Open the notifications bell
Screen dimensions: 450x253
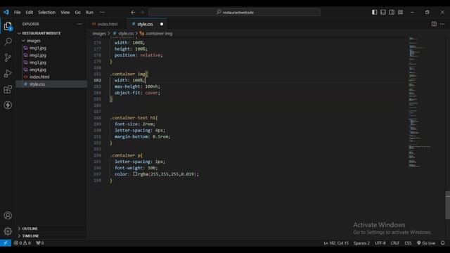(442, 243)
